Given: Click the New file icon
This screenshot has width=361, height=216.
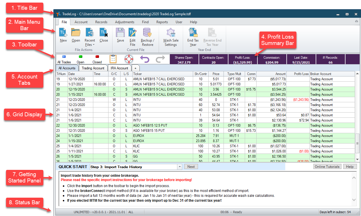Looking at the screenshot, I should tap(63, 35).
